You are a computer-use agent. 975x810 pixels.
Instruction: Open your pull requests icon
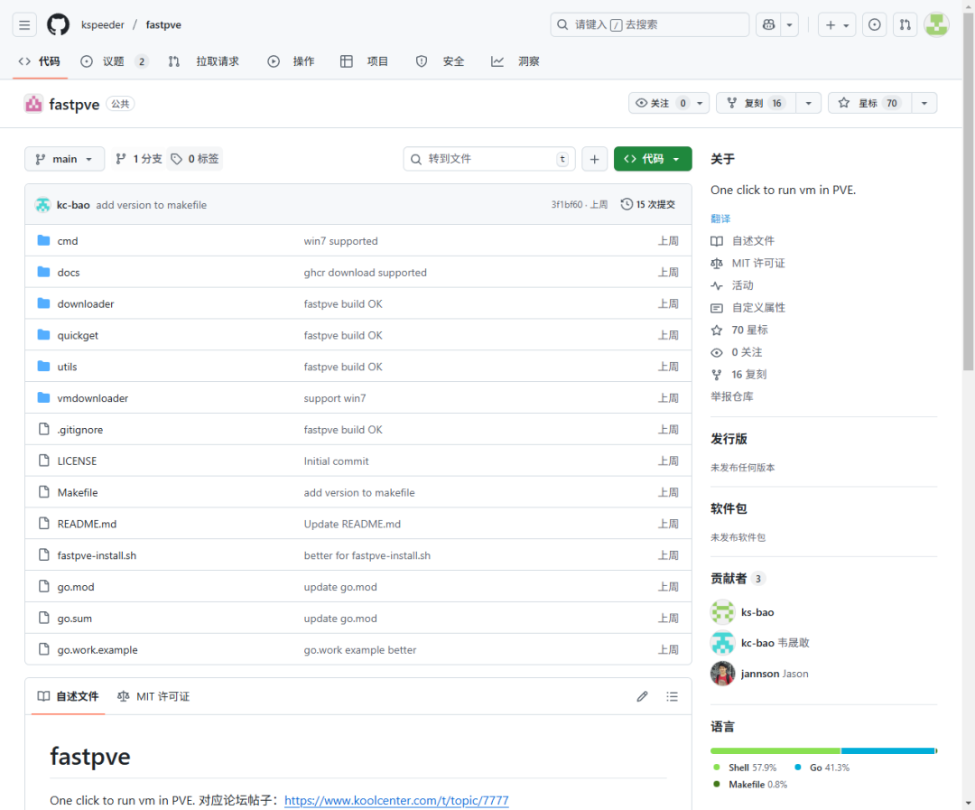(x=905, y=24)
